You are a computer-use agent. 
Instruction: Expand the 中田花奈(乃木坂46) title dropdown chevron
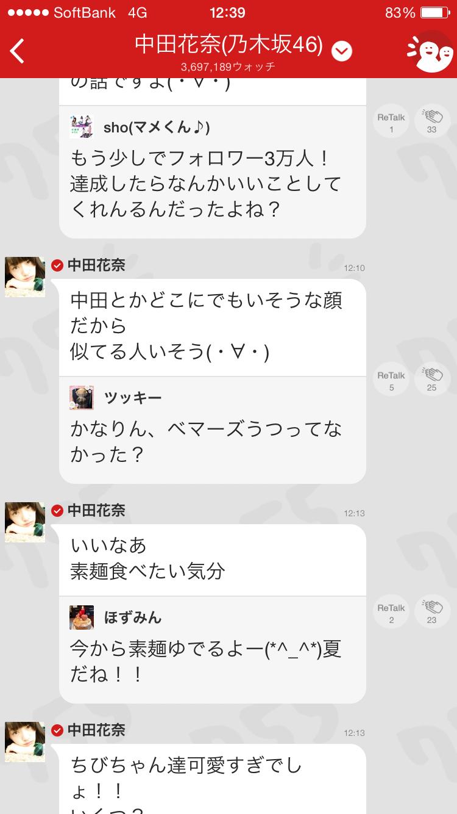[x=342, y=51]
